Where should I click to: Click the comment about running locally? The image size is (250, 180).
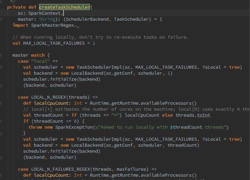point(101,37)
